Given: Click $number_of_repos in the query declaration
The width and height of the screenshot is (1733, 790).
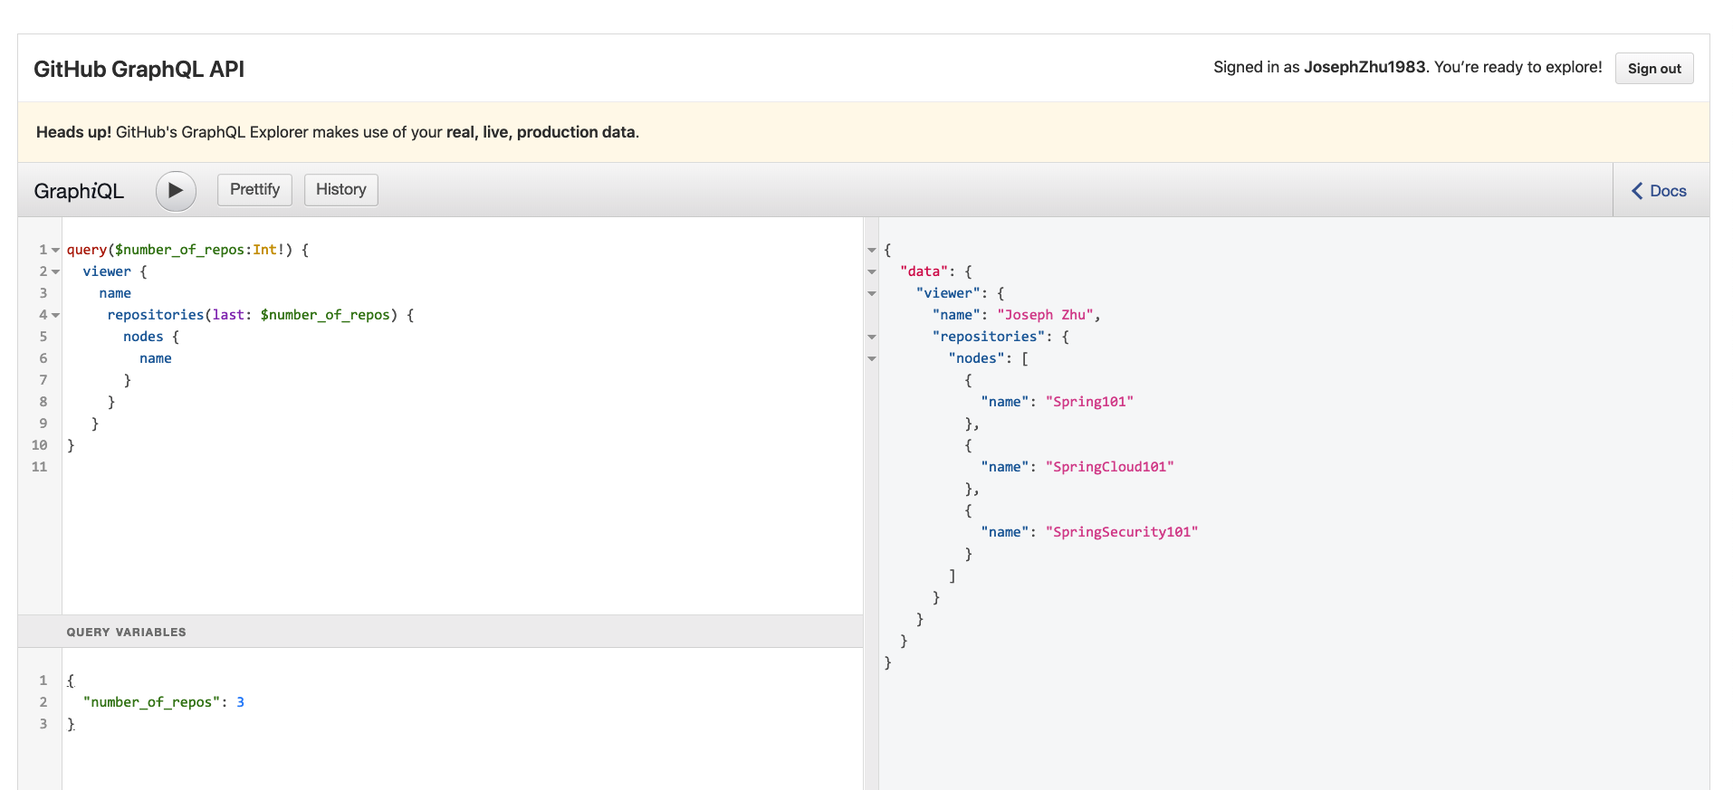Looking at the screenshot, I should [x=179, y=250].
